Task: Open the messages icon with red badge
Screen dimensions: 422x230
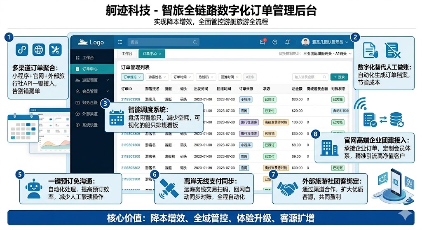Action: [x=263, y=42]
